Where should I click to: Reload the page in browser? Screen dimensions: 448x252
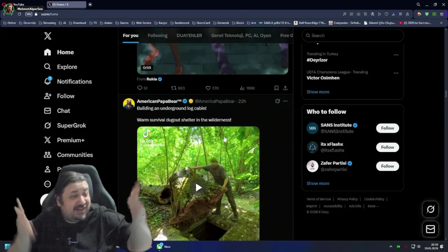pyautogui.click(x=19, y=14)
